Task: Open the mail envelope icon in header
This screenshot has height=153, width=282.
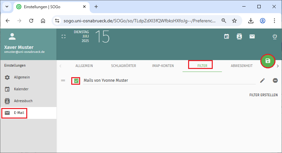Action: pyautogui.click(x=252, y=36)
